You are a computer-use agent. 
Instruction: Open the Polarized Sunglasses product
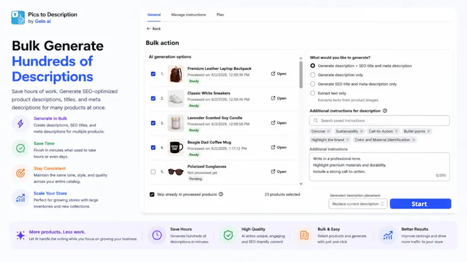click(279, 172)
